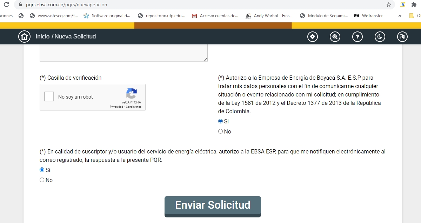Bookmark this page with the star icon

click(388, 5)
